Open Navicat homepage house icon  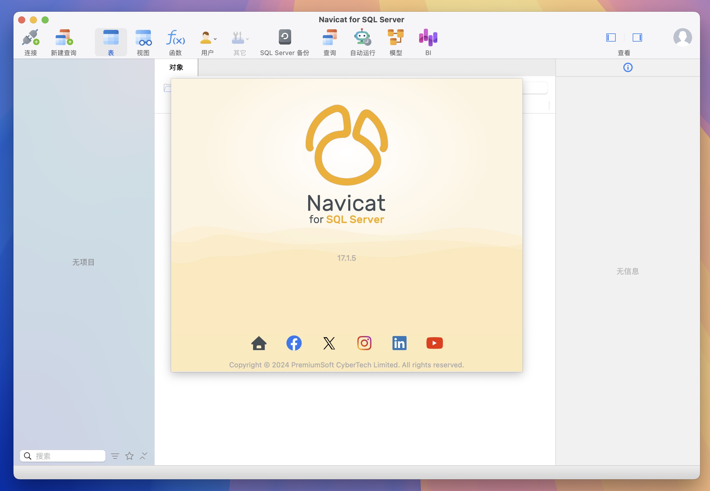click(x=259, y=343)
